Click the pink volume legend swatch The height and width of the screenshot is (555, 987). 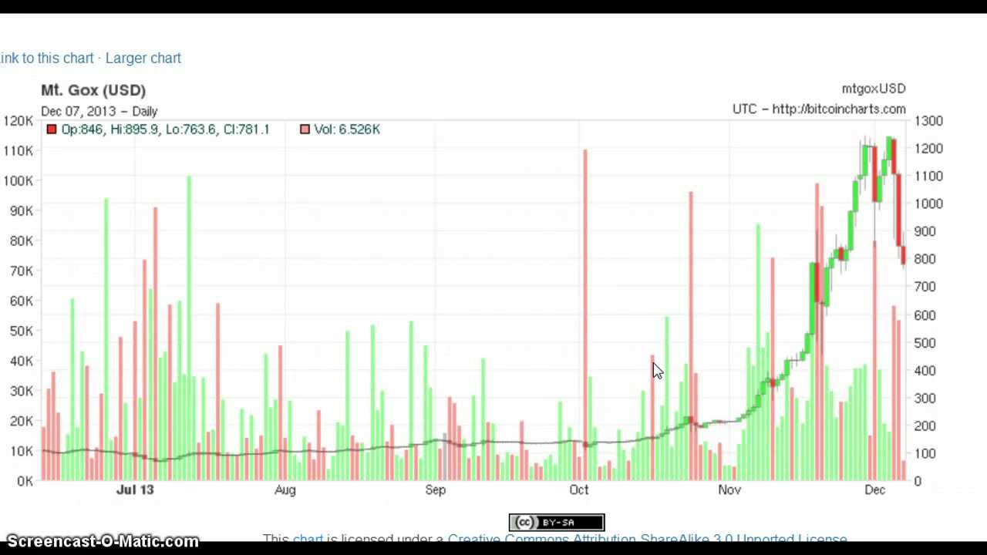click(305, 129)
